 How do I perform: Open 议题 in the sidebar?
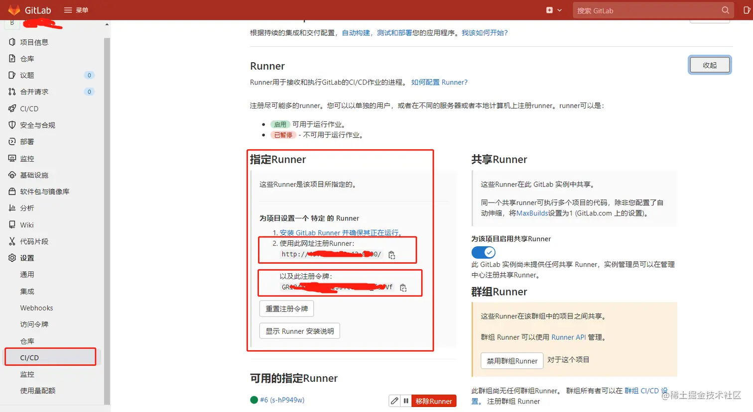coord(27,75)
